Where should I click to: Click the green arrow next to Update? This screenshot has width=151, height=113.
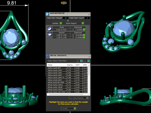click(61, 23)
